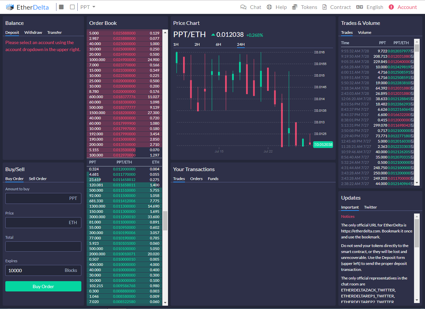Open transaction link icon for 11:28:21 AM trade
Viewport: 425px width, 309px height.
412,147
